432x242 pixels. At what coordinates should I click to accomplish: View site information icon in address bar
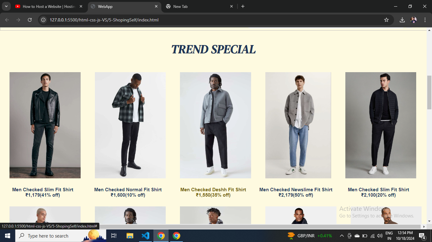[x=44, y=20]
